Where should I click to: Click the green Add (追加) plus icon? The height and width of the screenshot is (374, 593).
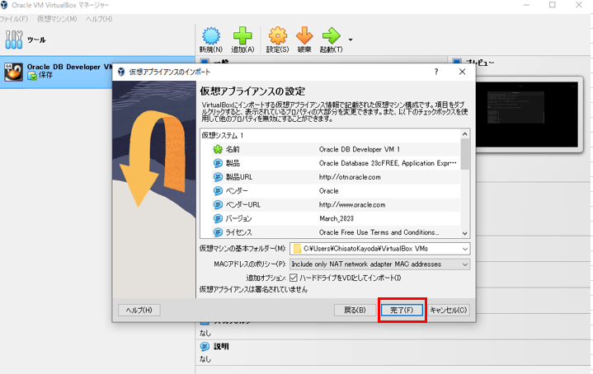pos(242,36)
